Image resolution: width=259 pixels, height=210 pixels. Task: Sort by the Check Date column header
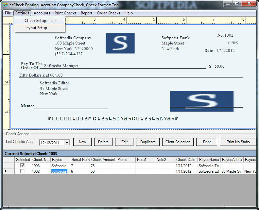186,160
